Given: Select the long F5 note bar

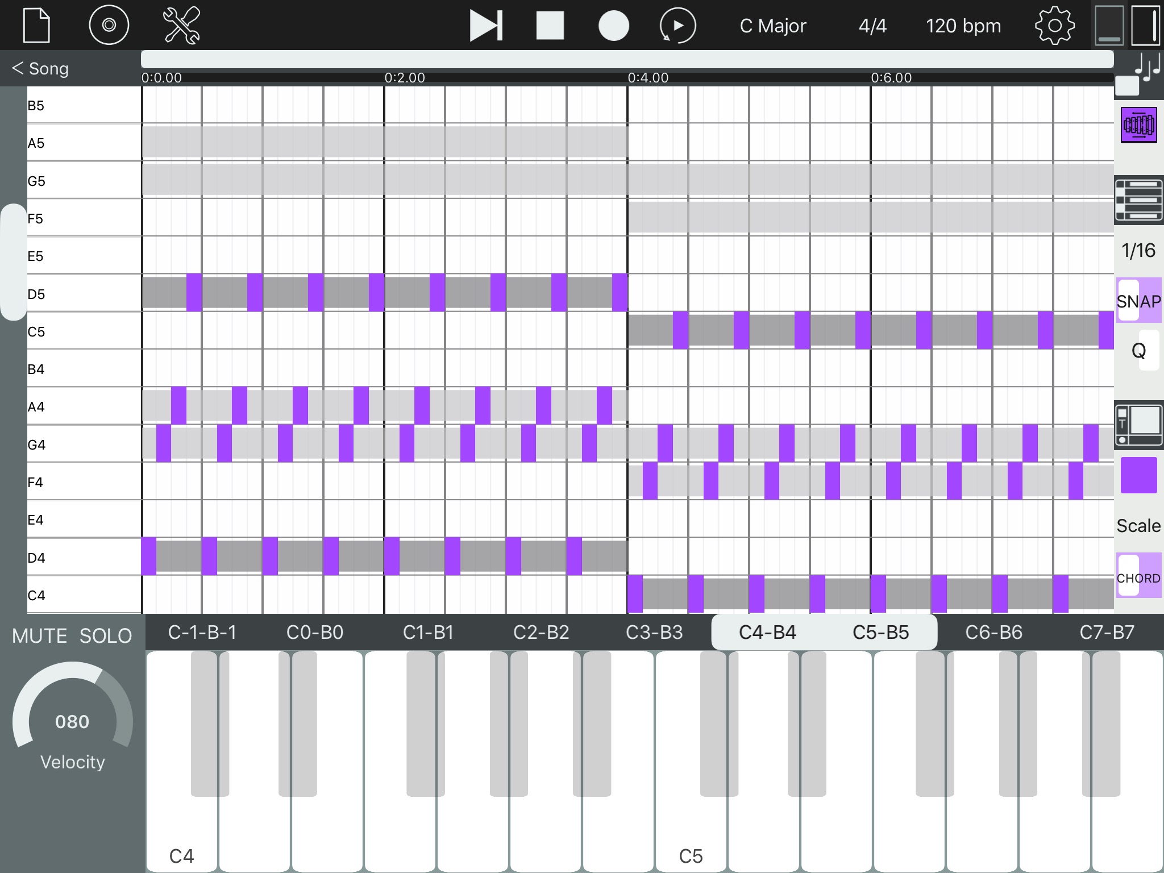Looking at the screenshot, I should coord(871,217).
